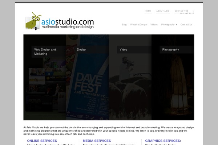Go to Contact Us in top utility bar
Viewport: 218px width, 145px height.
click(181, 11)
